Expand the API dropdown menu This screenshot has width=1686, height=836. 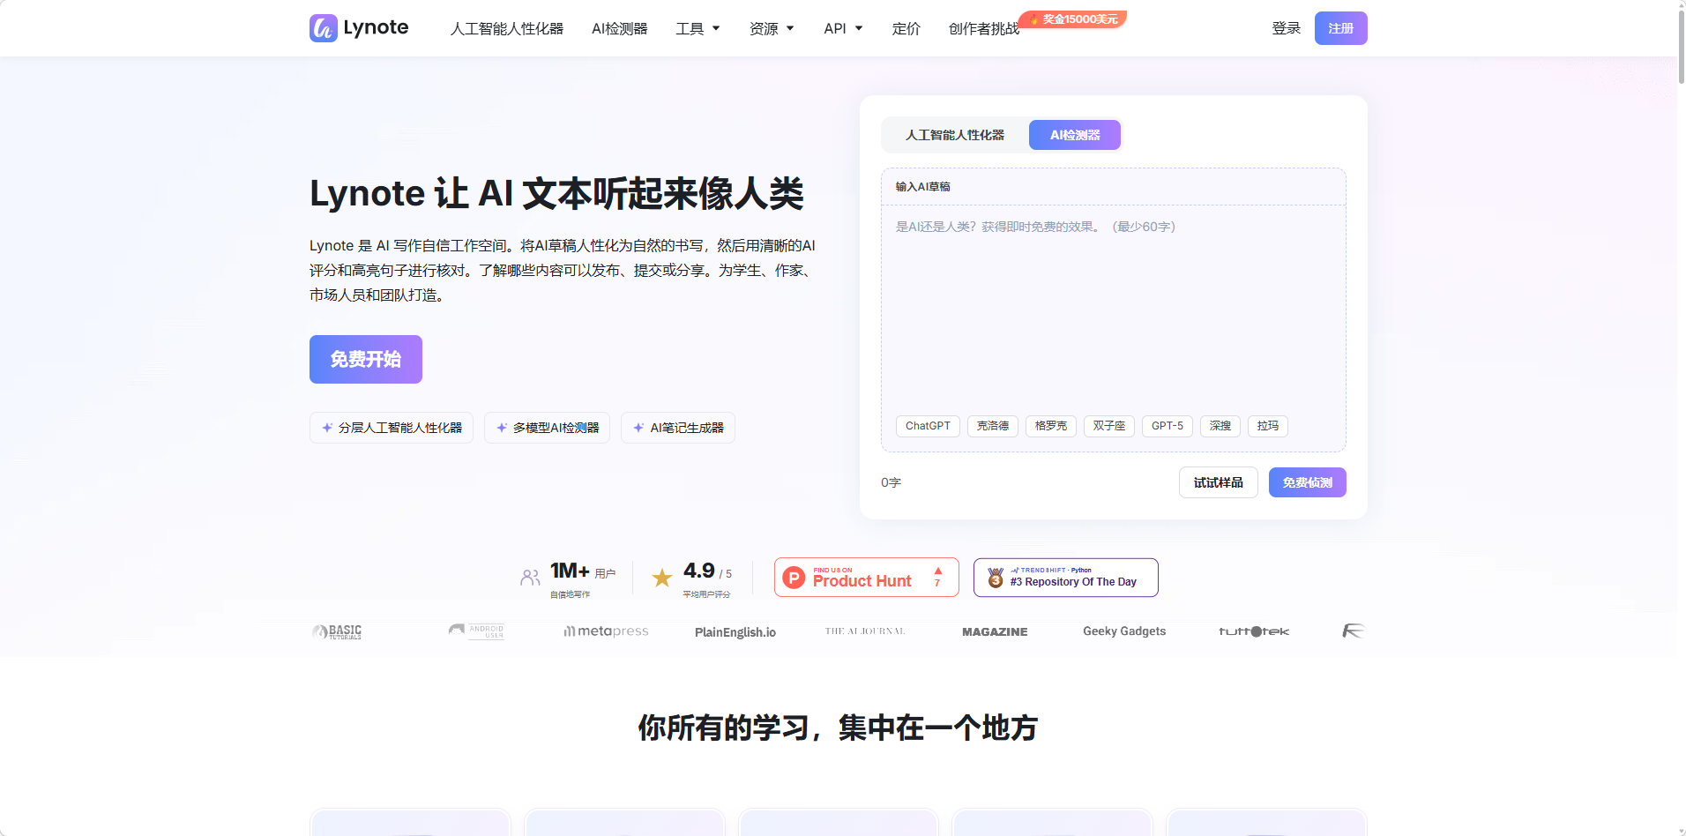tap(843, 28)
